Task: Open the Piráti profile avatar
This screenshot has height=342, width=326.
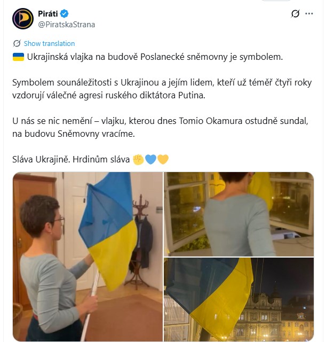Action: [23, 19]
